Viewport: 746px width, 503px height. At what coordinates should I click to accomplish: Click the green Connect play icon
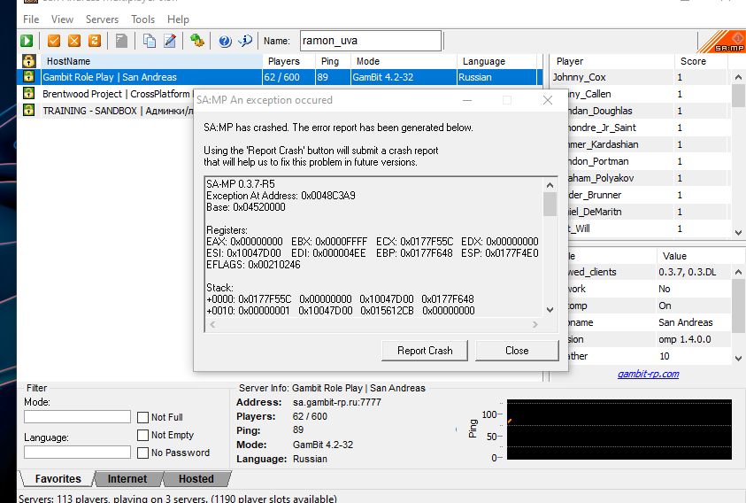point(27,41)
